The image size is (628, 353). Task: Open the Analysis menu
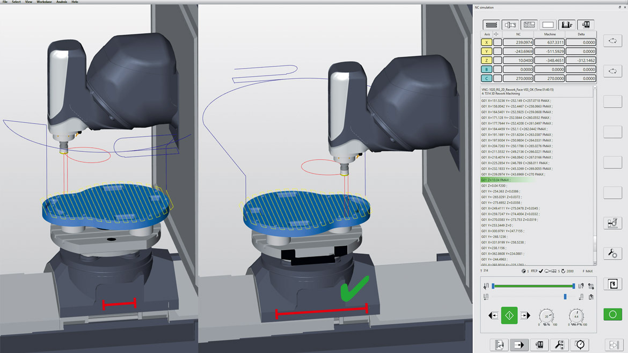(62, 2)
